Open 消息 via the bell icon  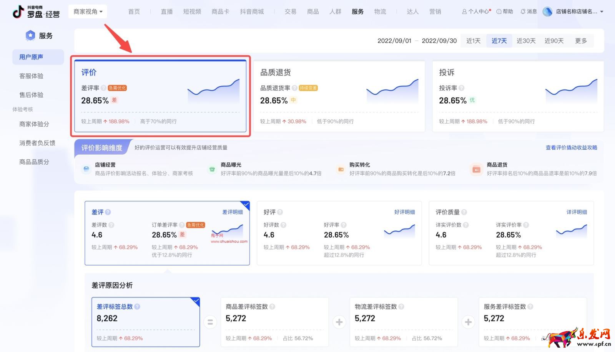coord(522,12)
